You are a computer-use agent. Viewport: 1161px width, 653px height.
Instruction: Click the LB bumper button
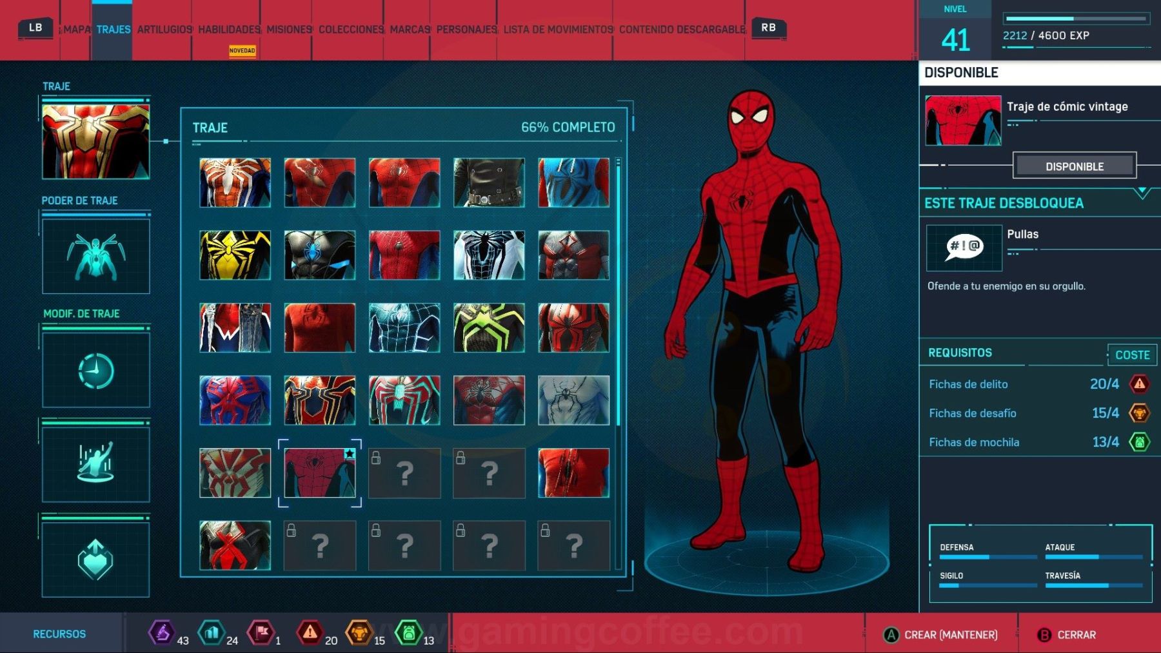click(35, 28)
